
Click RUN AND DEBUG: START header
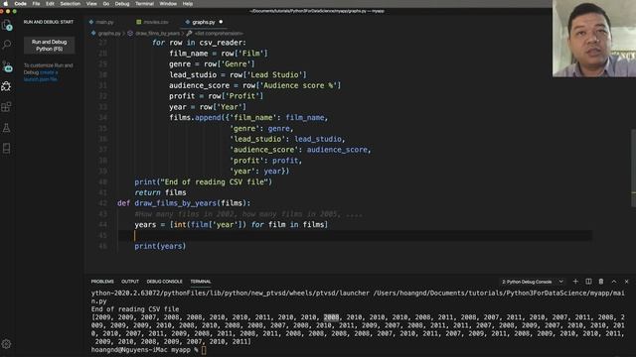49,22
